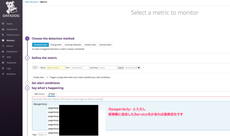The width and height of the screenshot is (230, 136).
Task: Click the APM icon in sidebar
Action: (x=3, y=57)
